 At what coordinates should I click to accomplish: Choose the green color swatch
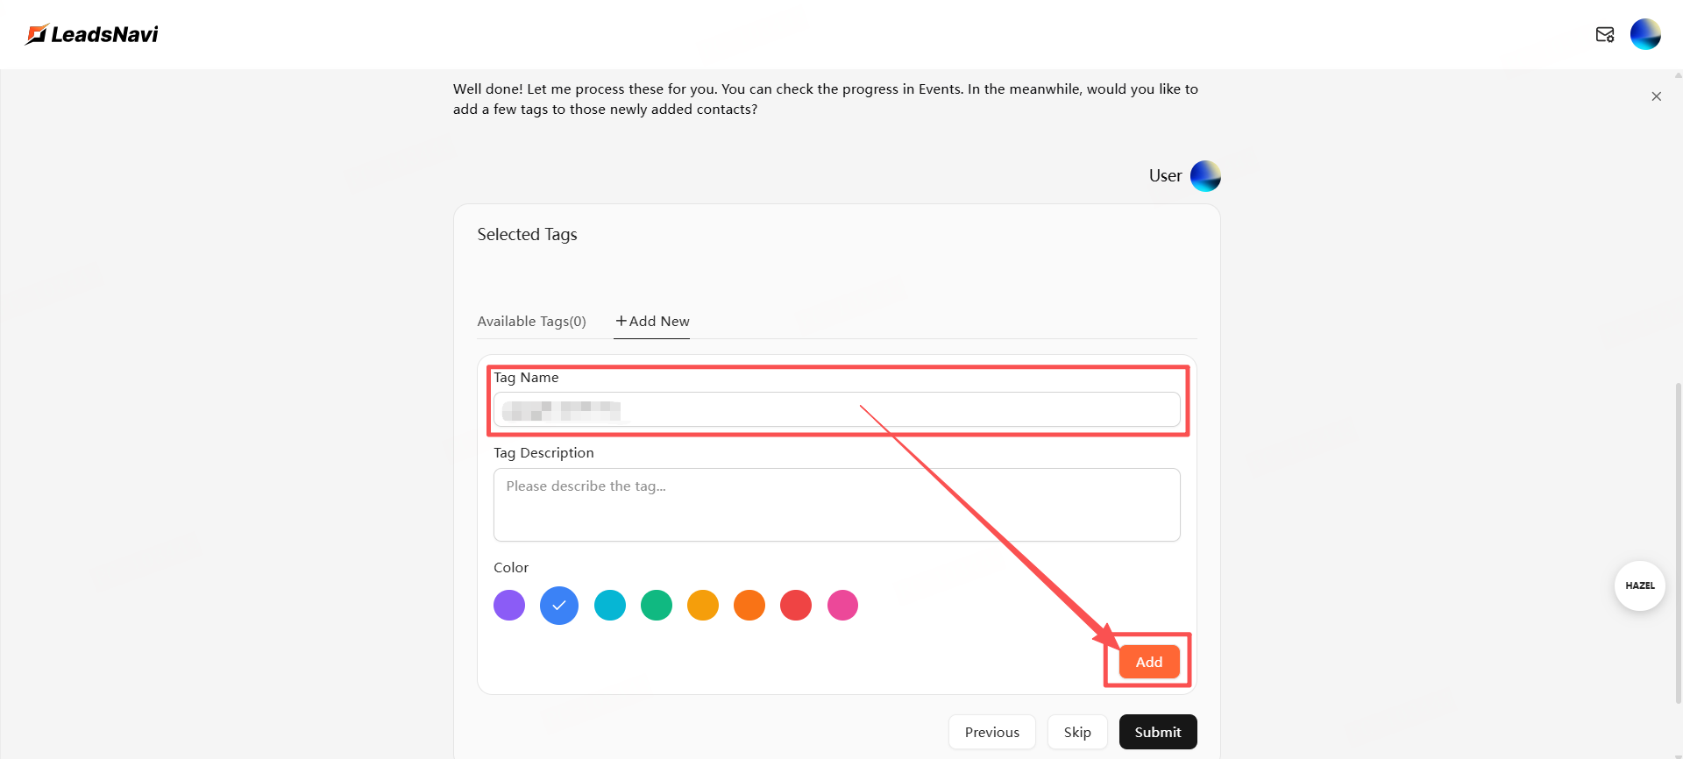tap(657, 605)
